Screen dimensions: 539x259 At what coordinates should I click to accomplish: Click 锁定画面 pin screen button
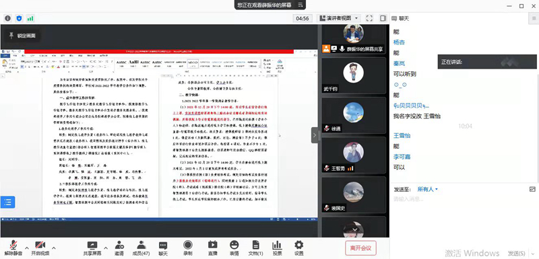click(22, 36)
